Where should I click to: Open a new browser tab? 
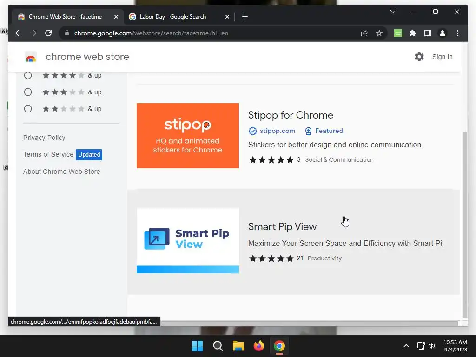(245, 17)
